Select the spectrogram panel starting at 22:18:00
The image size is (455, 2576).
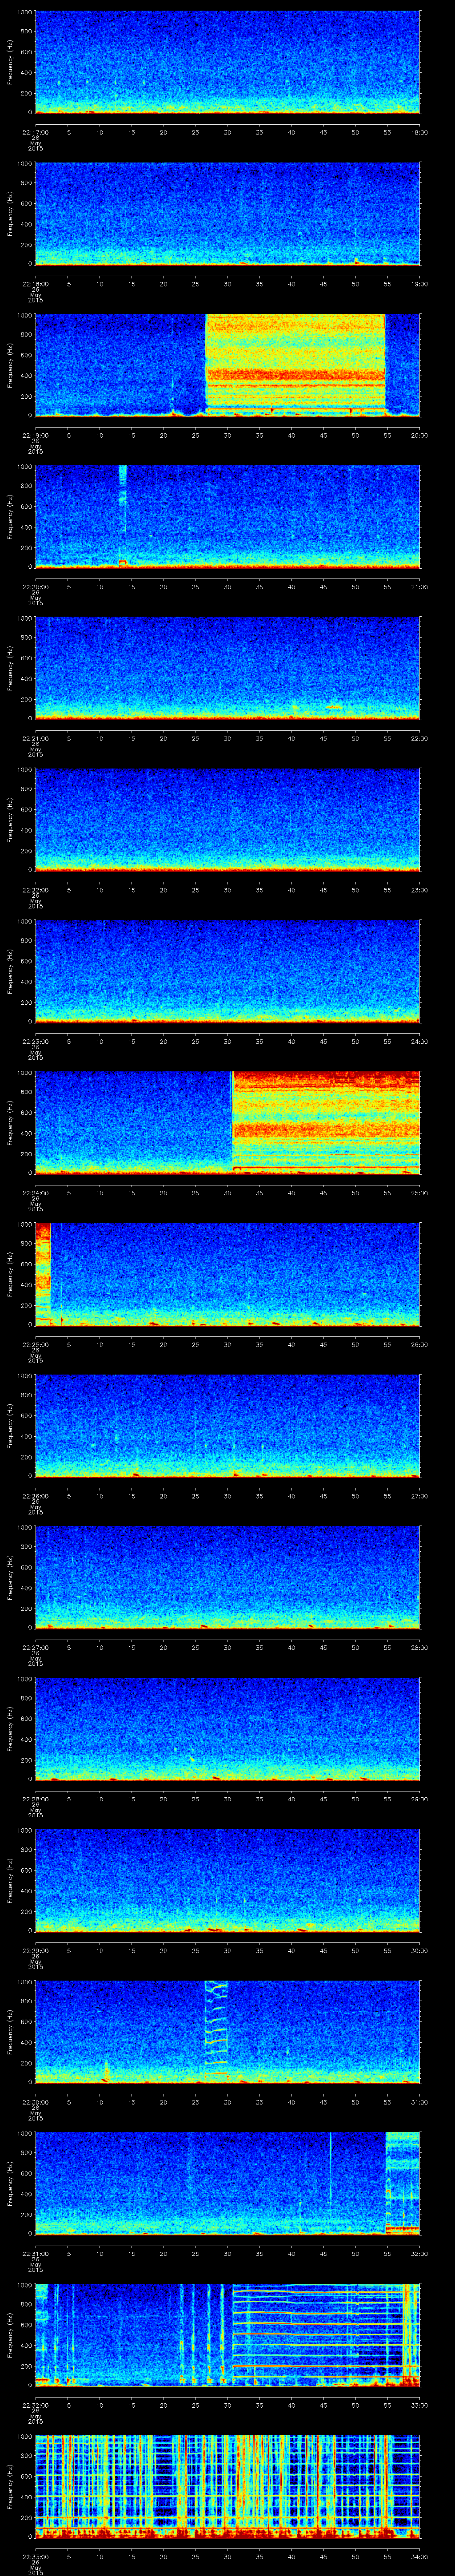pos(227,214)
